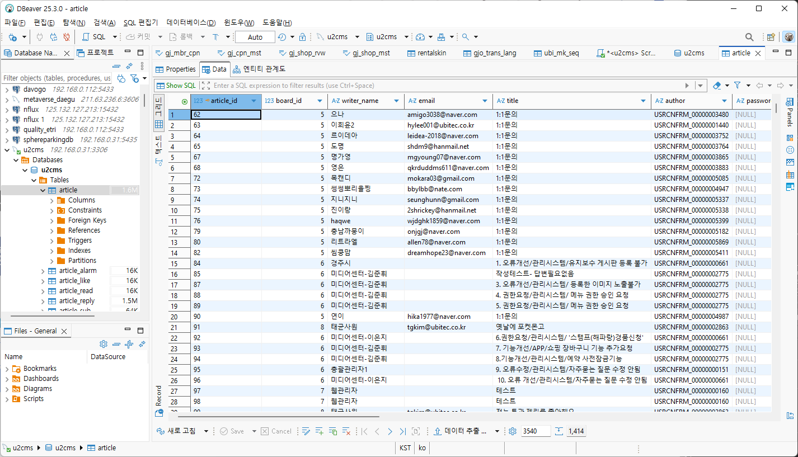Click the Show SQL button

click(x=177, y=86)
